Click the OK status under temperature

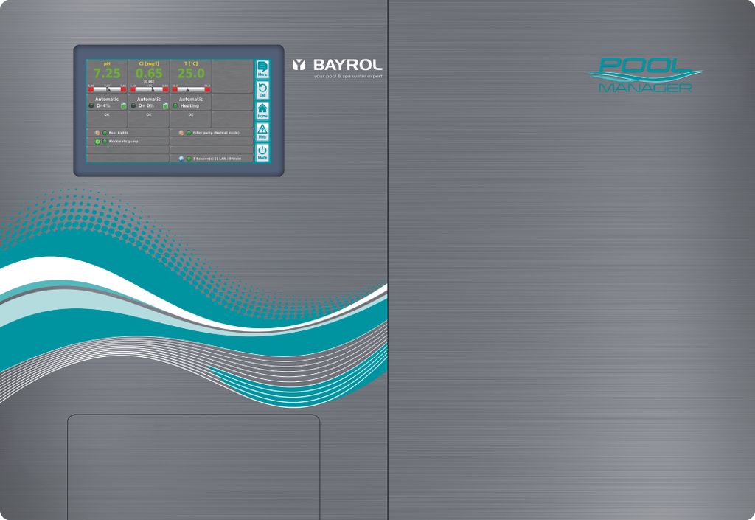pyautogui.click(x=191, y=115)
